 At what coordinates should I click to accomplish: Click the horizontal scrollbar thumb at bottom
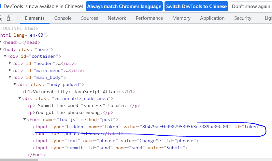click(19, 160)
